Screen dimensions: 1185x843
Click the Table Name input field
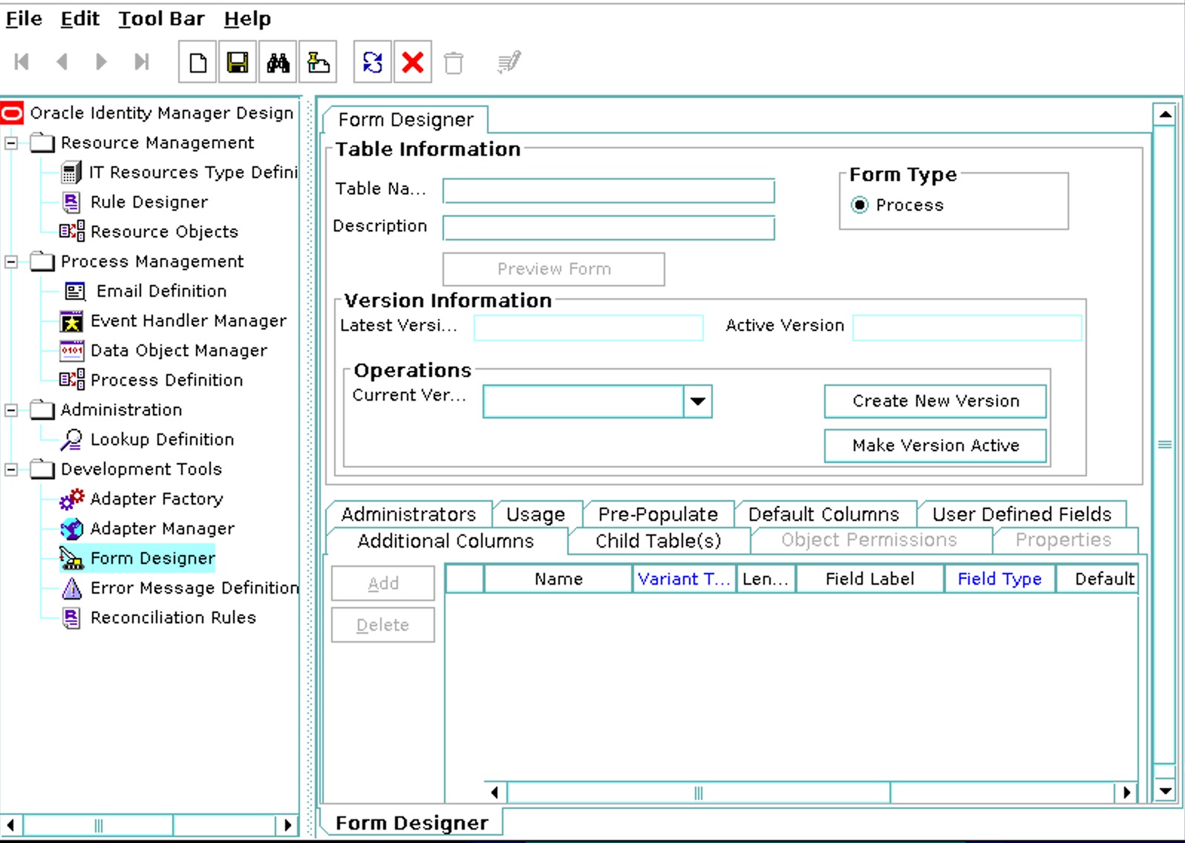point(609,191)
